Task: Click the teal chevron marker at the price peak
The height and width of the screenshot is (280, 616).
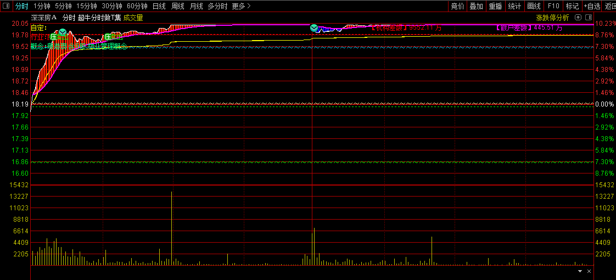Action: 63,32
